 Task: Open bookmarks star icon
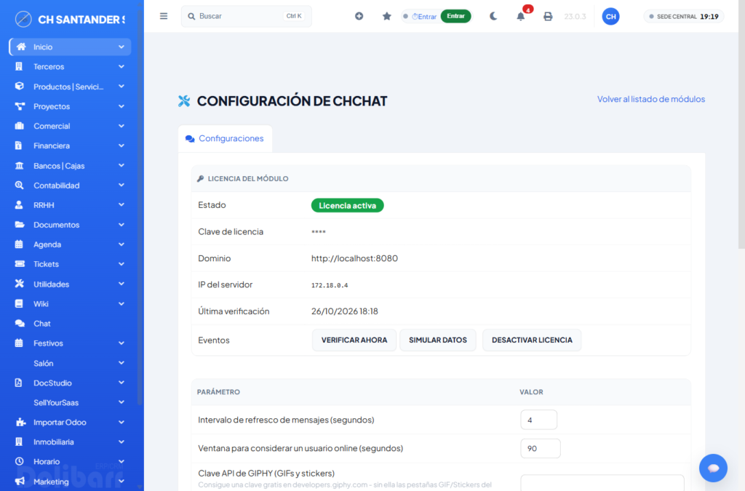tap(387, 16)
